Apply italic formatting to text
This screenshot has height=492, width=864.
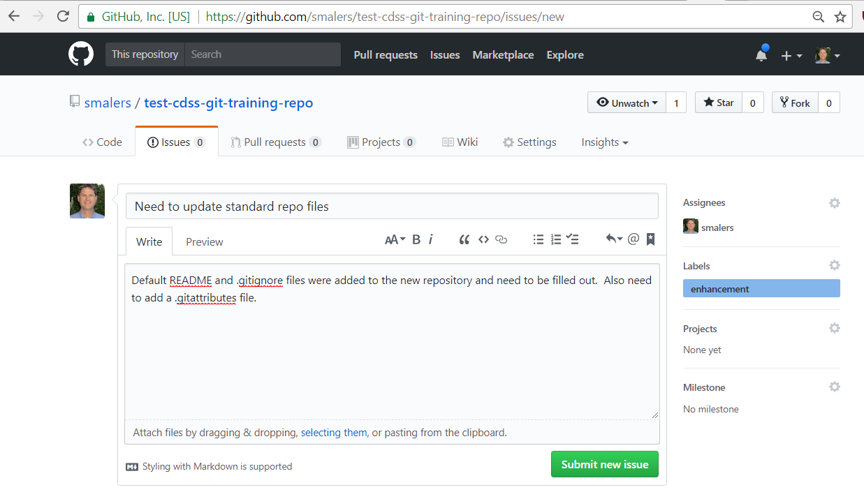click(430, 239)
